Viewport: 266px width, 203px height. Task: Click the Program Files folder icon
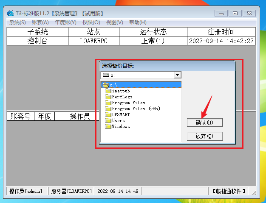(x=108, y=103)
